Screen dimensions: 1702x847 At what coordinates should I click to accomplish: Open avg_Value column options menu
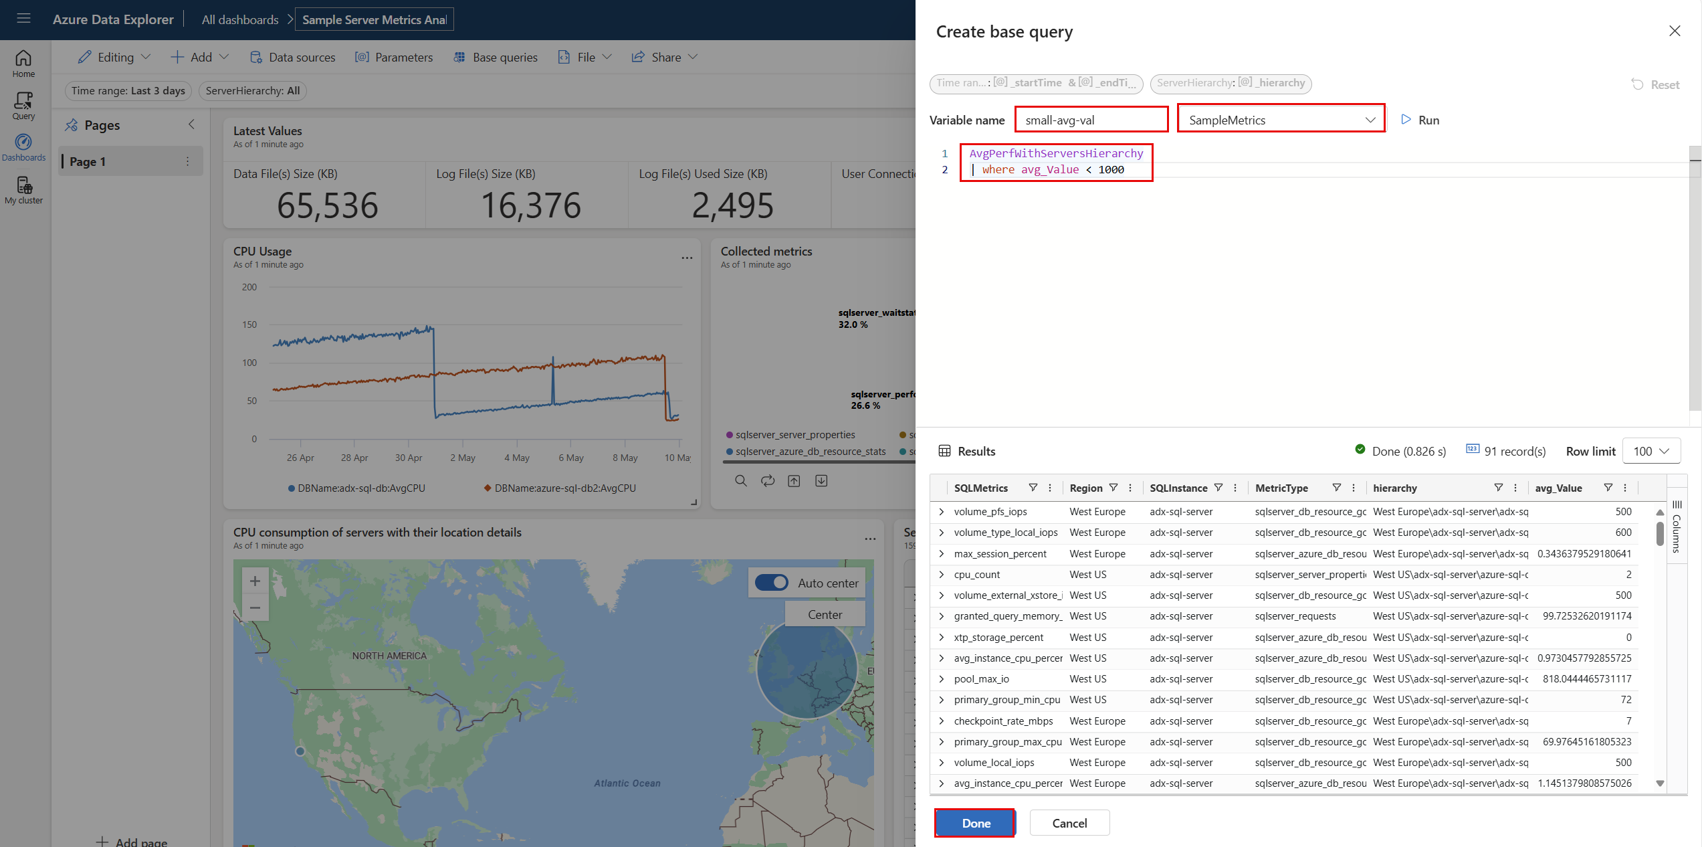[1625, 488]
